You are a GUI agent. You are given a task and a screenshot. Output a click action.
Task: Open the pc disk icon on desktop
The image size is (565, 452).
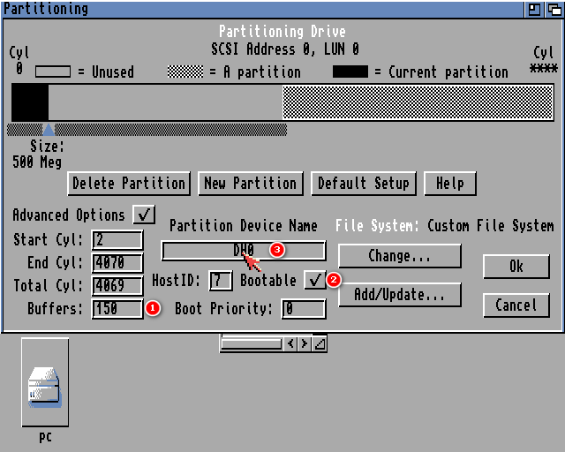[44, 387]
